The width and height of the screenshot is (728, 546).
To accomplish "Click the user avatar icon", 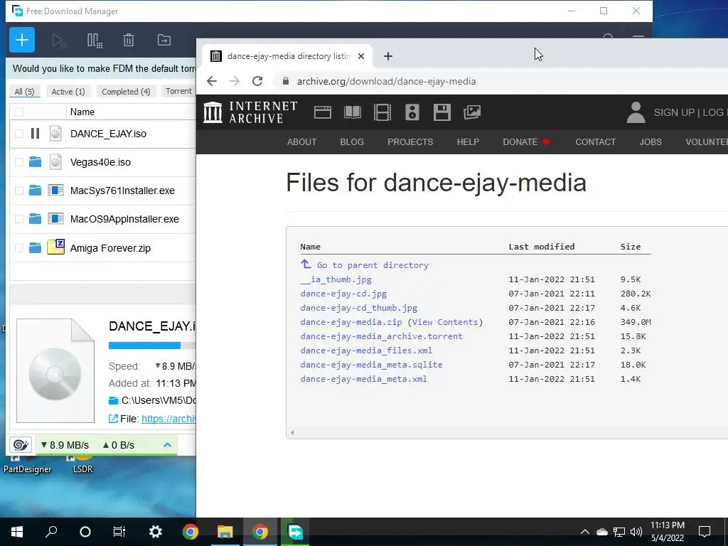I will click(636, 112).
